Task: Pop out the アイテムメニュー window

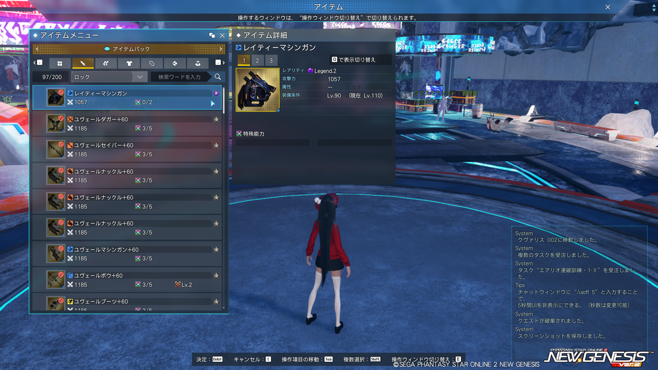Action: (212, 35)
